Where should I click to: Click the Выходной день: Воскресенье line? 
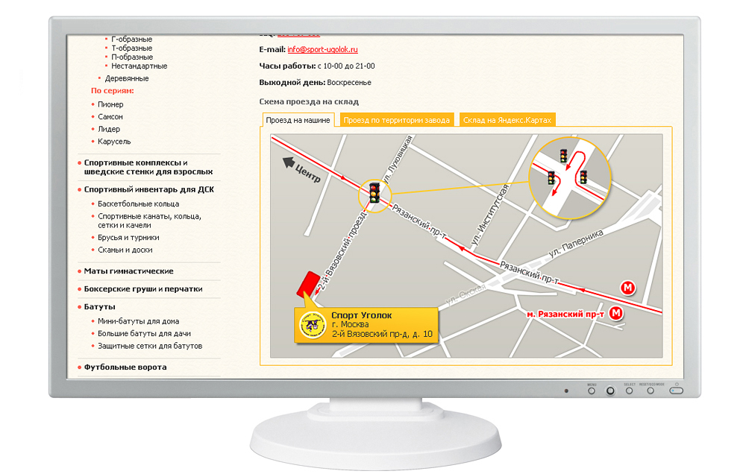click(x=315, y=83)
